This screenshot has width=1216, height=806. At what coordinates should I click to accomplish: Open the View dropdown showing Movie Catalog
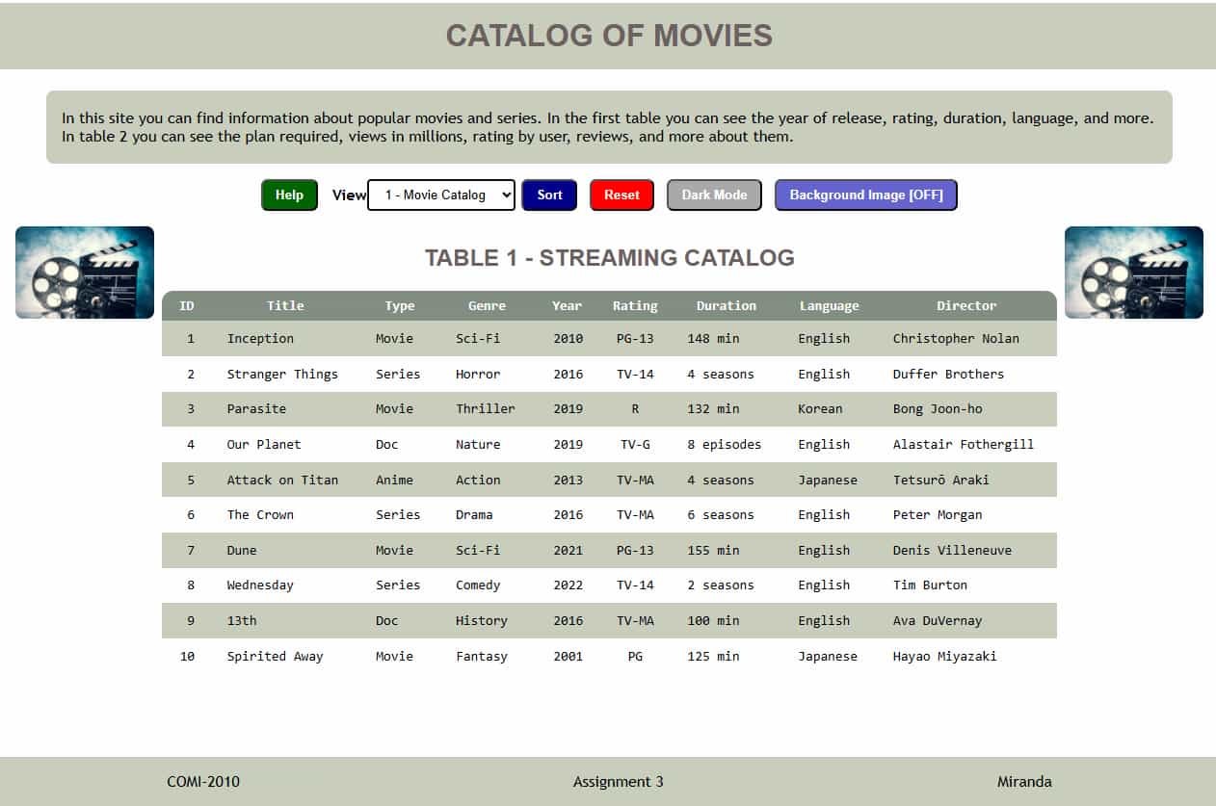pyautogui.click(x=441, y=195)
